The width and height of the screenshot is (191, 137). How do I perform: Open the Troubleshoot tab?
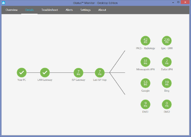coord(49,10)
